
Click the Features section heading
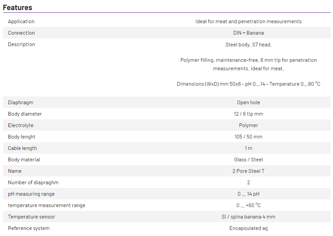pos(18,7)
